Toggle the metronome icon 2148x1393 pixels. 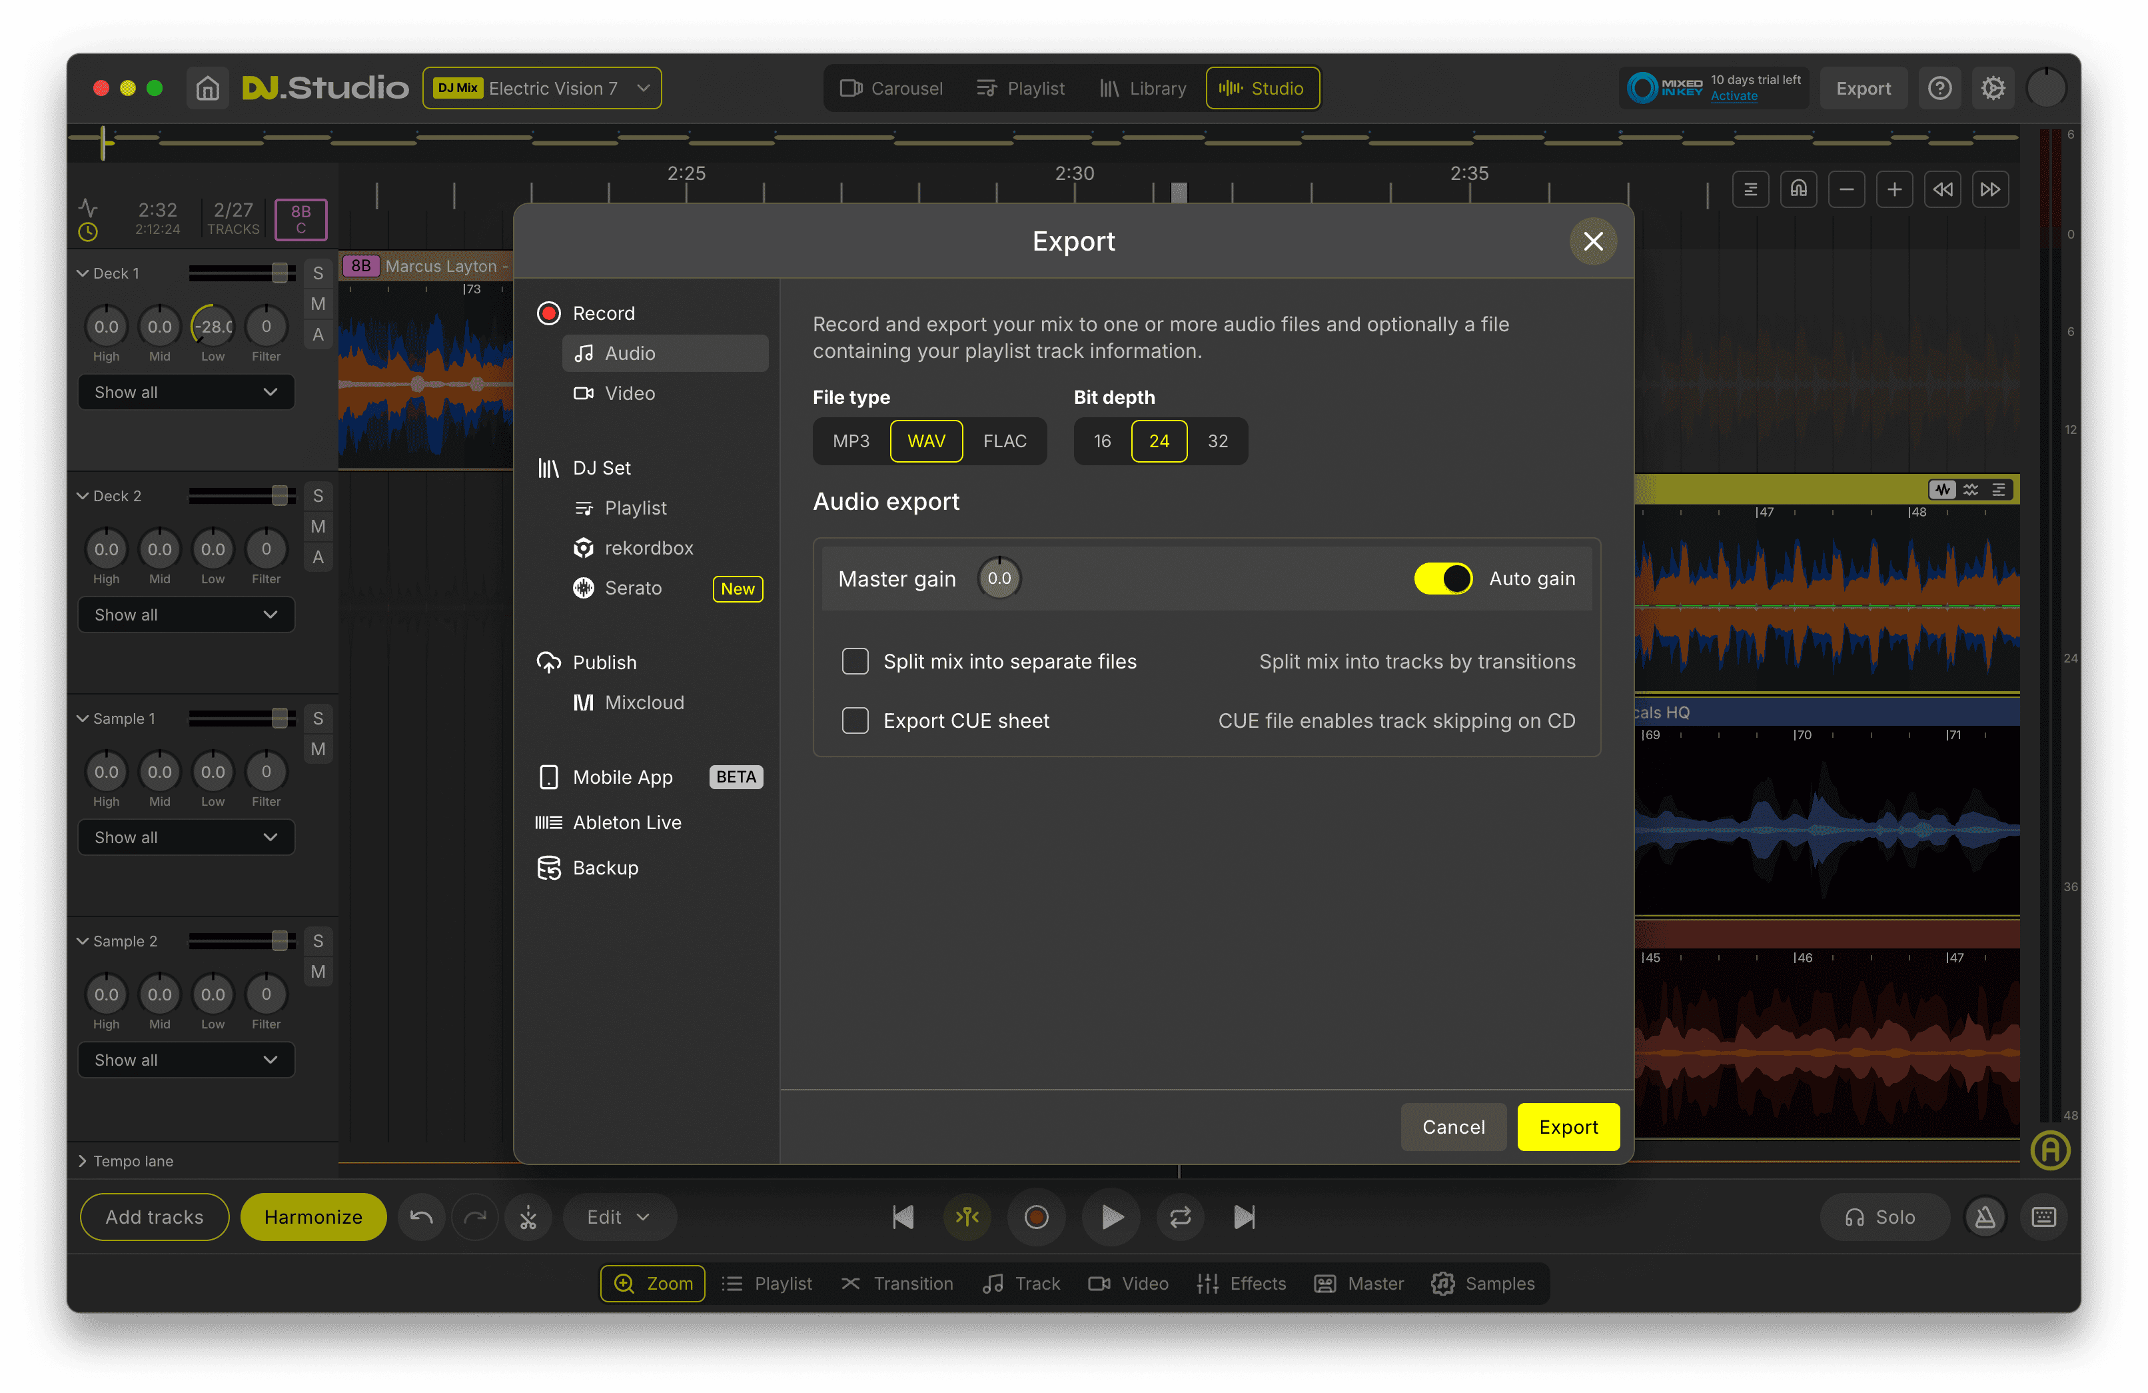click(x=1985, y=1217)
